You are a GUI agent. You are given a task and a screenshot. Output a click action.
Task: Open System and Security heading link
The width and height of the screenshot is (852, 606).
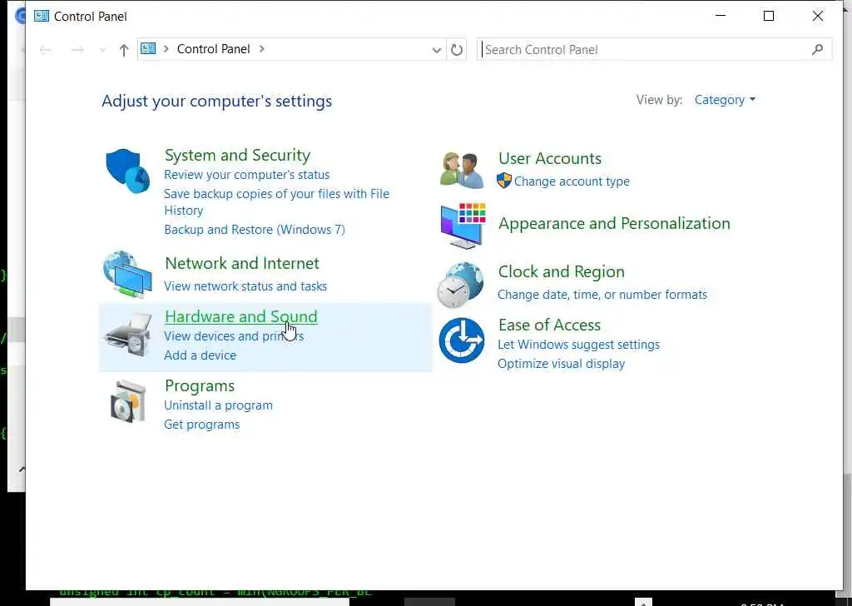click(237, 155)
